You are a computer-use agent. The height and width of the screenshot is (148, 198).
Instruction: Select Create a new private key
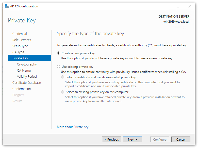59,53
